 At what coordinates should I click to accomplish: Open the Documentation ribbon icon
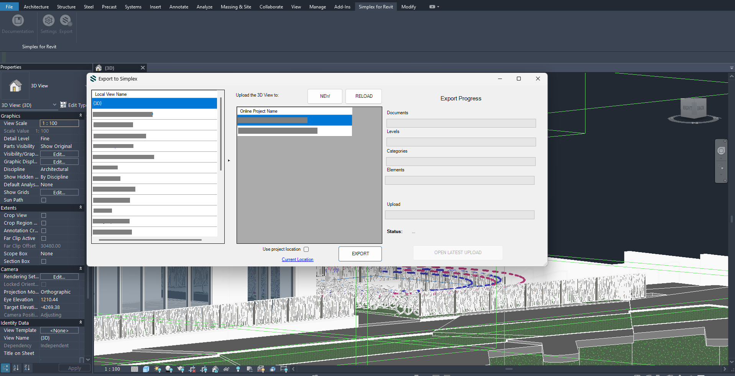click(x=18, y=21)
